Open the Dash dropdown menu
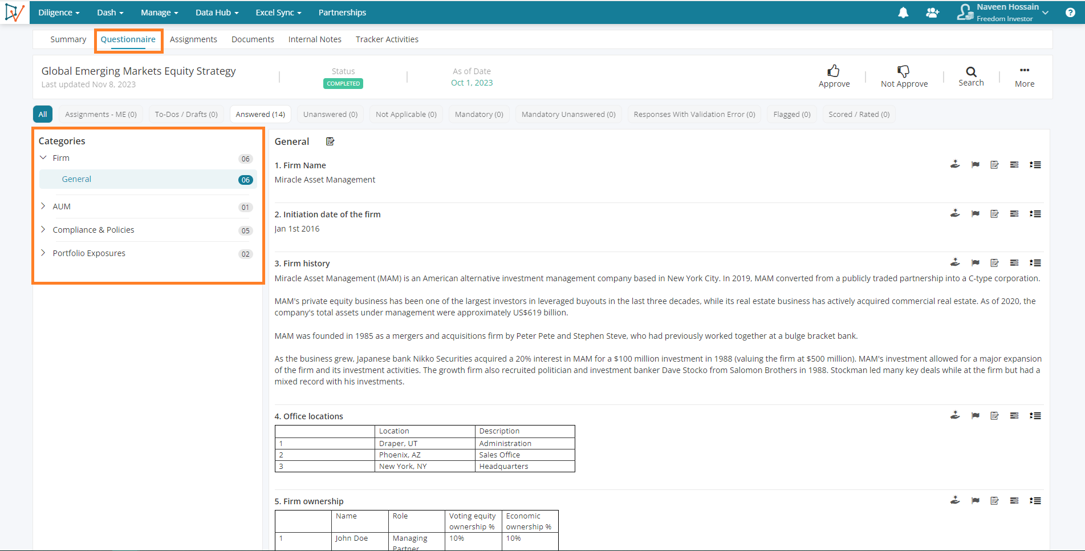 pos(110,13)
